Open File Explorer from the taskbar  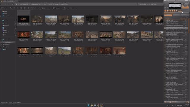click(x=92, y=105)
